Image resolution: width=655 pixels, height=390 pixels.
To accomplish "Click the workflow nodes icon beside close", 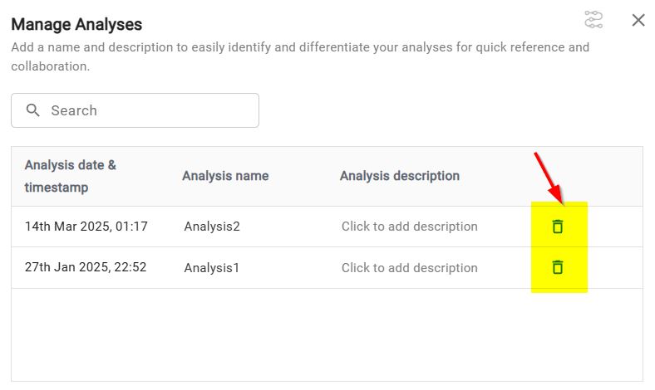I will [x=593, y=20].
